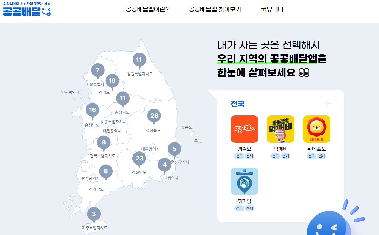Click the 전체 tag under 휘파람
This screenshot has height=235, width=379.
pyautogui.click(x=250, y=208)
